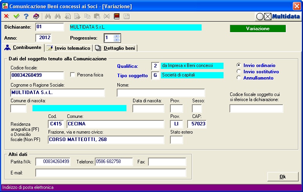
Task: Click the Cognome o Ragione Sociale field
Action: (x=58, y=93)
